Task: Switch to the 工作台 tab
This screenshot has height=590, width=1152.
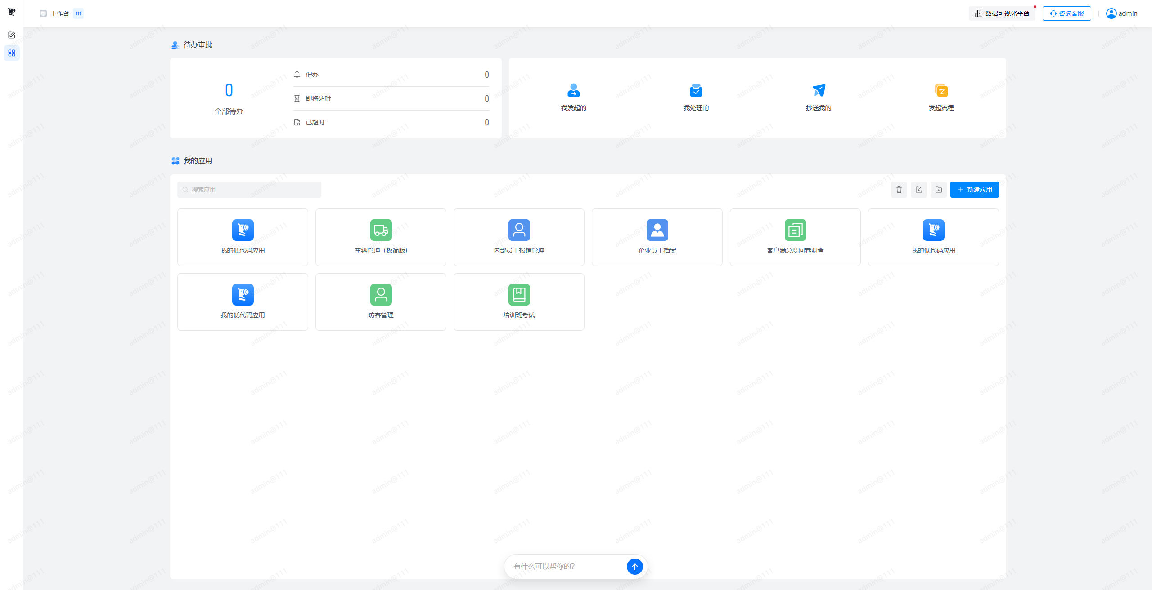Action: 60,13
